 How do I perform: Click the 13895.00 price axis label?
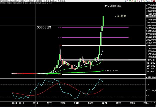point(151,54)
